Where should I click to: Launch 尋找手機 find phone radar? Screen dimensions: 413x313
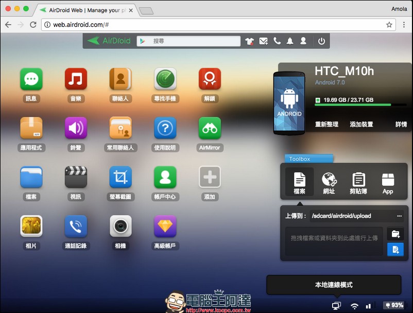click(x=165, y=79)
